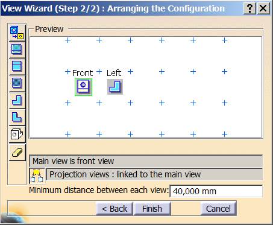
Task: Insert the Isometric view cube icon
Action: pos(17,134)
